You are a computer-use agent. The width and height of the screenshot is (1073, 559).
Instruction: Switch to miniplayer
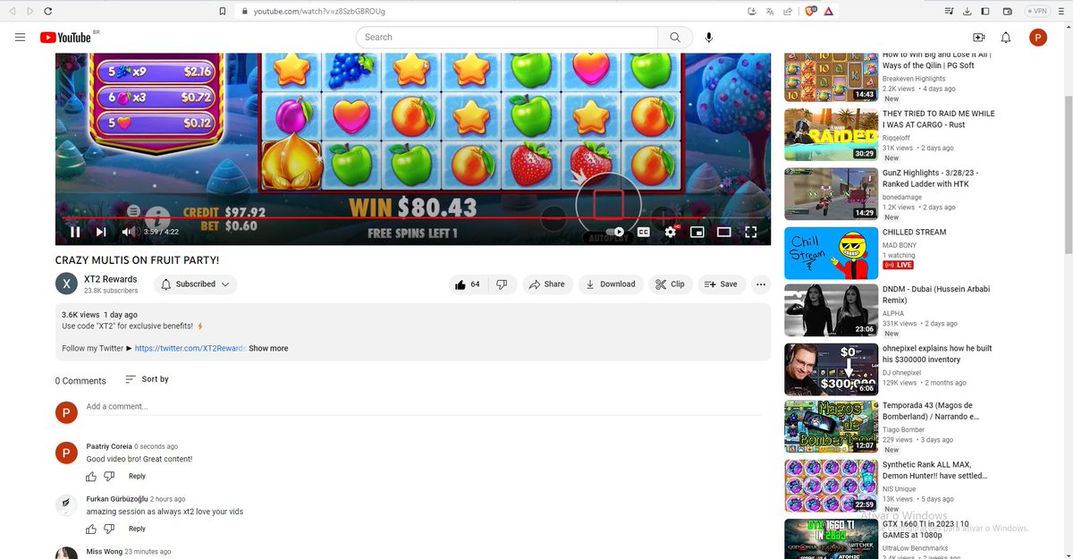point(697,232)
